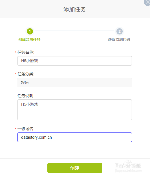Click the green step 1 circle

pyautogui.click(x=30, y=31)
